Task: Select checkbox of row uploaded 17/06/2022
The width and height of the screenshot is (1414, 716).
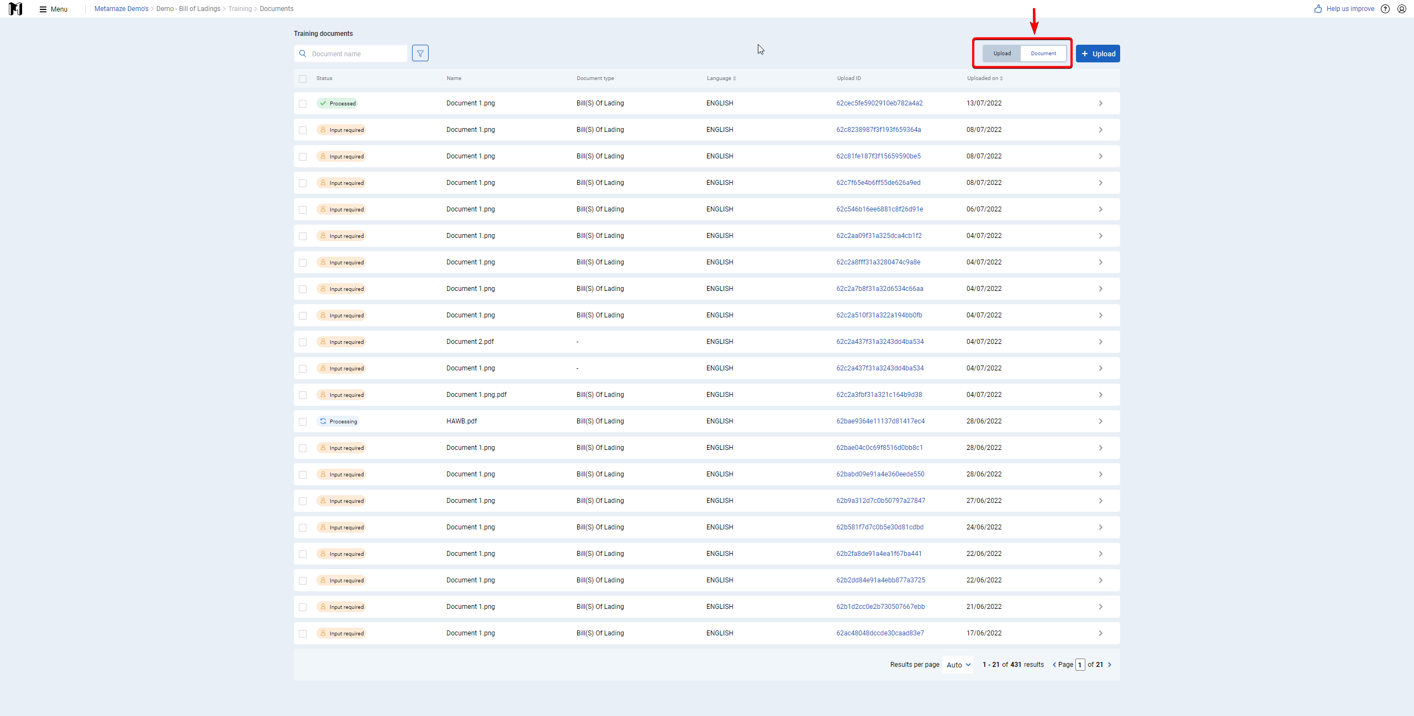Action: (303, 634)
